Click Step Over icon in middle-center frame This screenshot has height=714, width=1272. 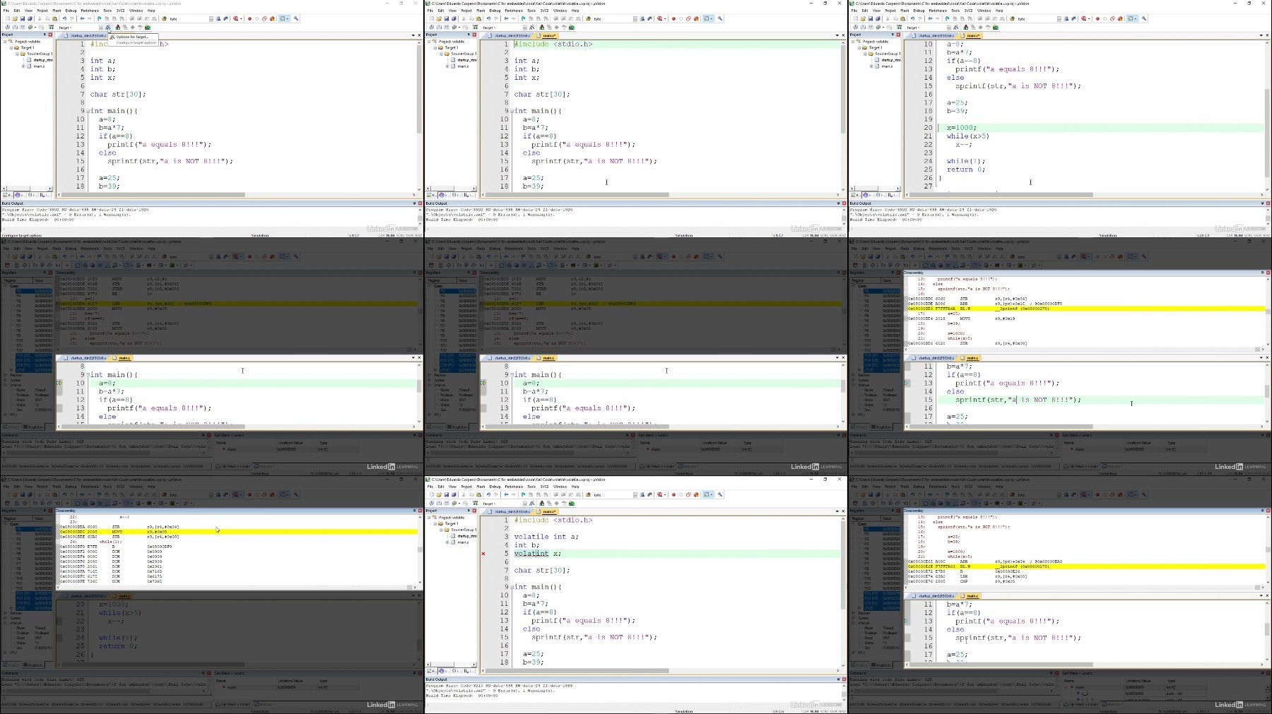click(467, 266)
